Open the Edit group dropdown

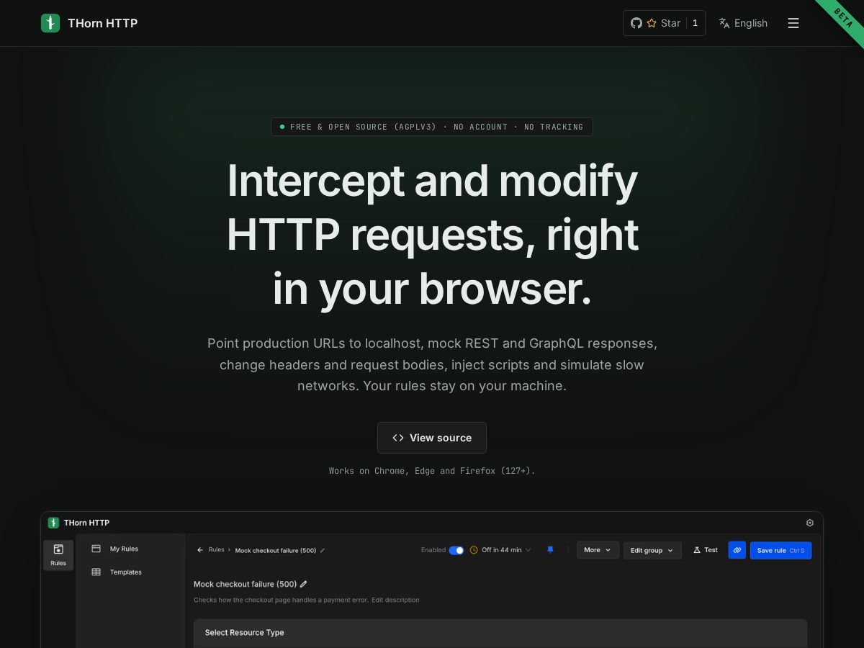[x=652, y=551]
